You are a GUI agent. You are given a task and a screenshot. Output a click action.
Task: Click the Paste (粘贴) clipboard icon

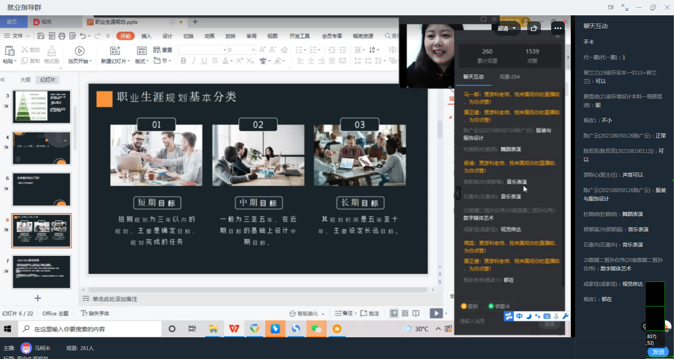click(9, 51)
